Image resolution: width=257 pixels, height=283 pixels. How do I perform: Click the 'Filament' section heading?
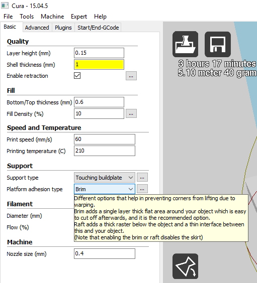click(x=20, y=204)
